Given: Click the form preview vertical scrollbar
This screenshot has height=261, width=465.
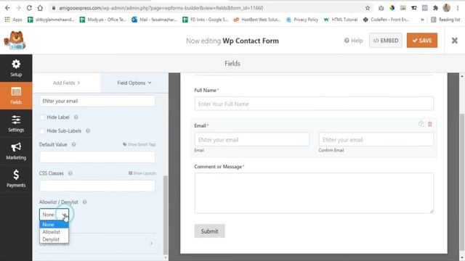Looking at the screenshot, I should (x=462, y=182).
